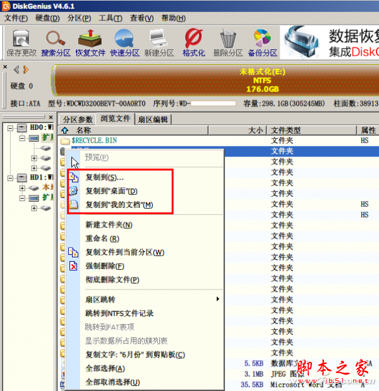Expand the last partition node under HD1
Viewport: 379px width, 391px height.
34,208
